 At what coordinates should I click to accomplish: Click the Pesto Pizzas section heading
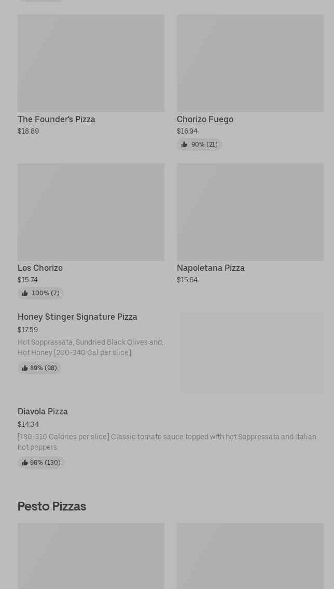[x=52, y=506]
